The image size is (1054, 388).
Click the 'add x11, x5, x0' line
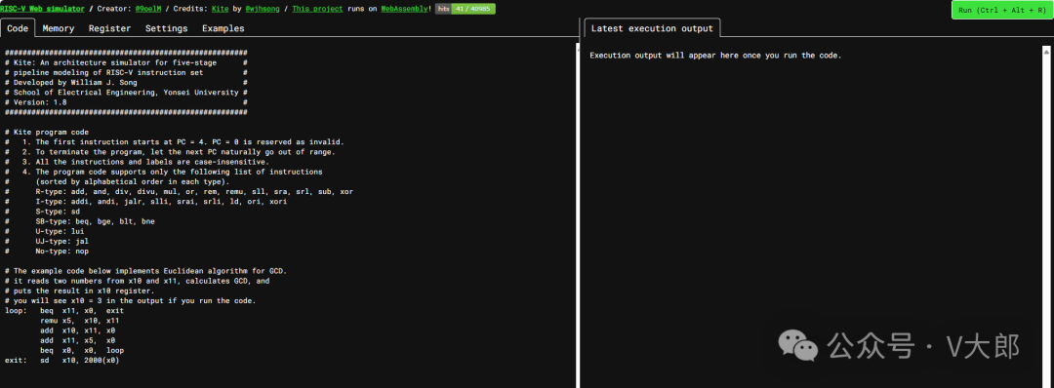click(78, 340)
